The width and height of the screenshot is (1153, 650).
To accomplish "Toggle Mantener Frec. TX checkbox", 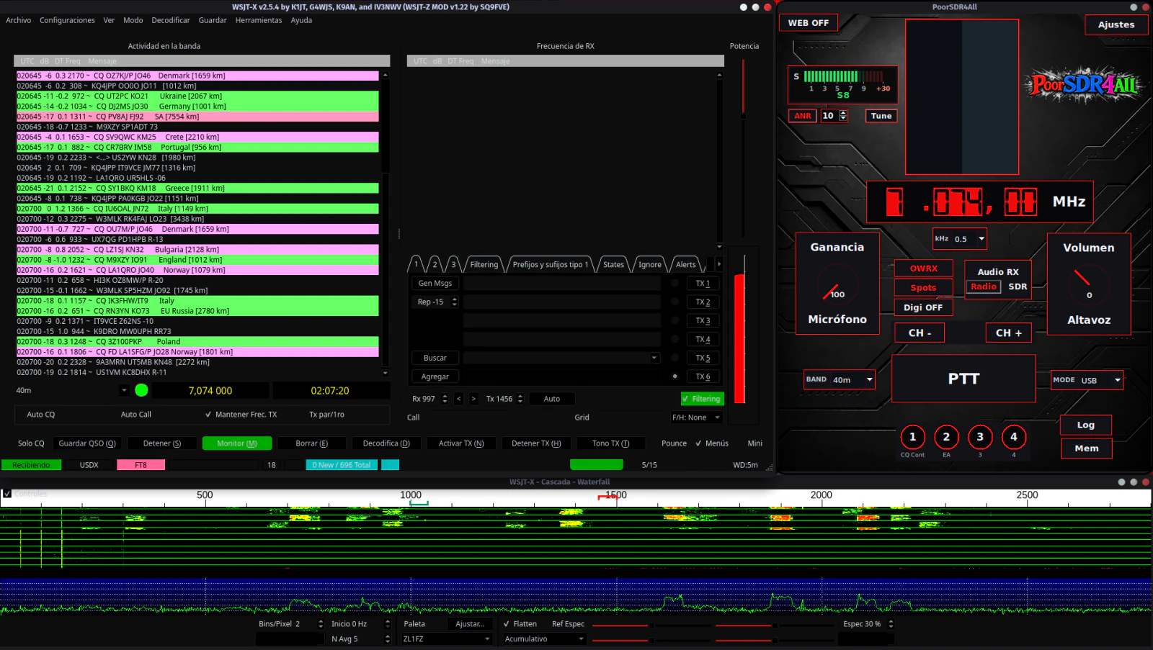I will (x=241, y=415).
